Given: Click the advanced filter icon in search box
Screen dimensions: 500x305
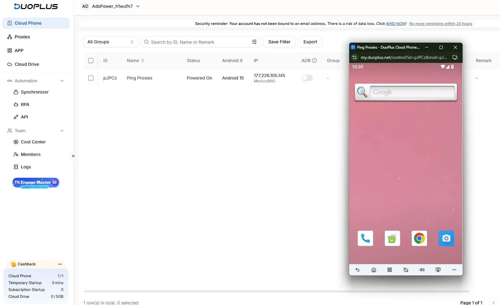Looking at the screenshot, I should (254, 42).
